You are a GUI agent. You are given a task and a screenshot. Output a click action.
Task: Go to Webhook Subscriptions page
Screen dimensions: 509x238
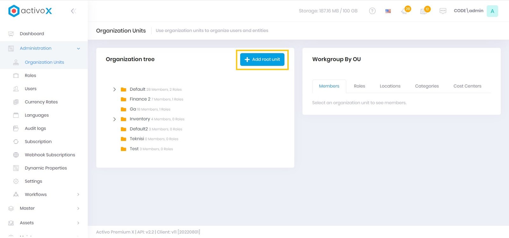pyautogui.click(x=50, y=155)
